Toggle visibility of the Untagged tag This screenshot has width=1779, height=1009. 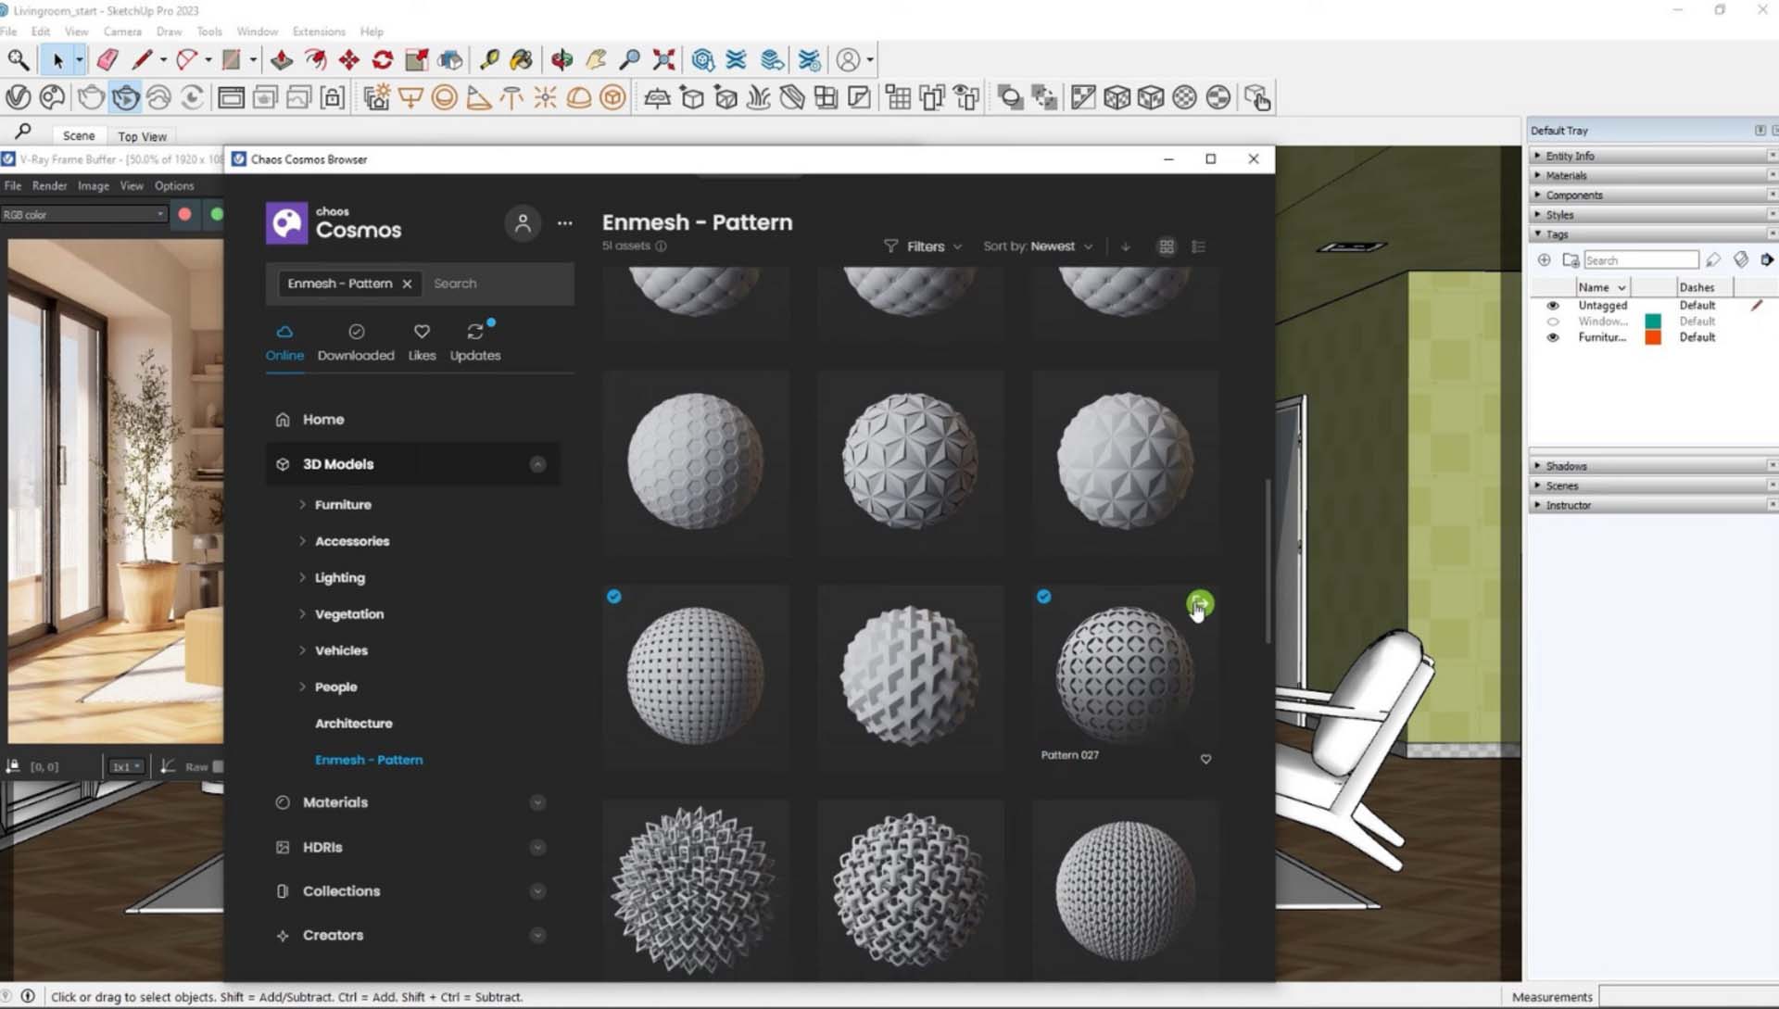(1553, 306)
